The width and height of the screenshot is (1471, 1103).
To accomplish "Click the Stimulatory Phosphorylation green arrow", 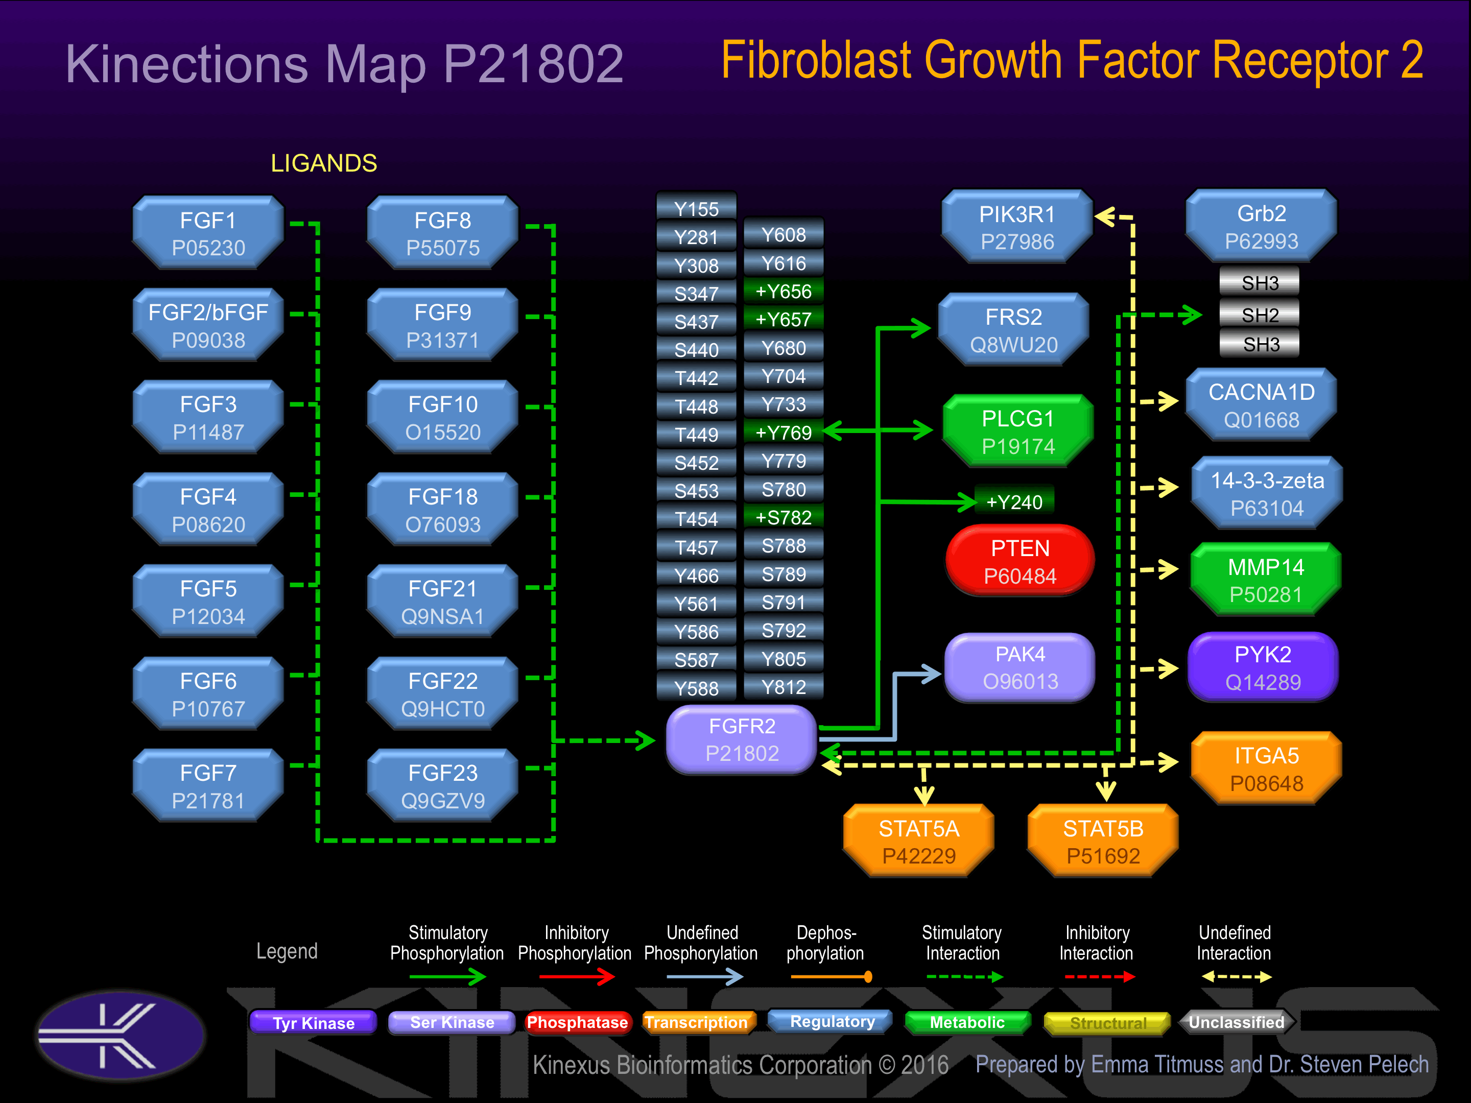I will tap(447, 977).
